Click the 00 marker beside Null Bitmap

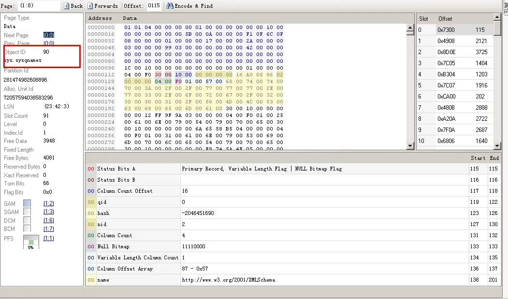90,247
